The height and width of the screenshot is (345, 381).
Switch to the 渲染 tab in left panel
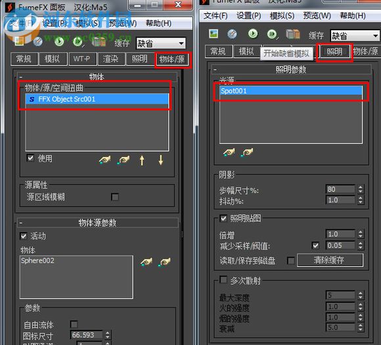[x=110, y=59]
